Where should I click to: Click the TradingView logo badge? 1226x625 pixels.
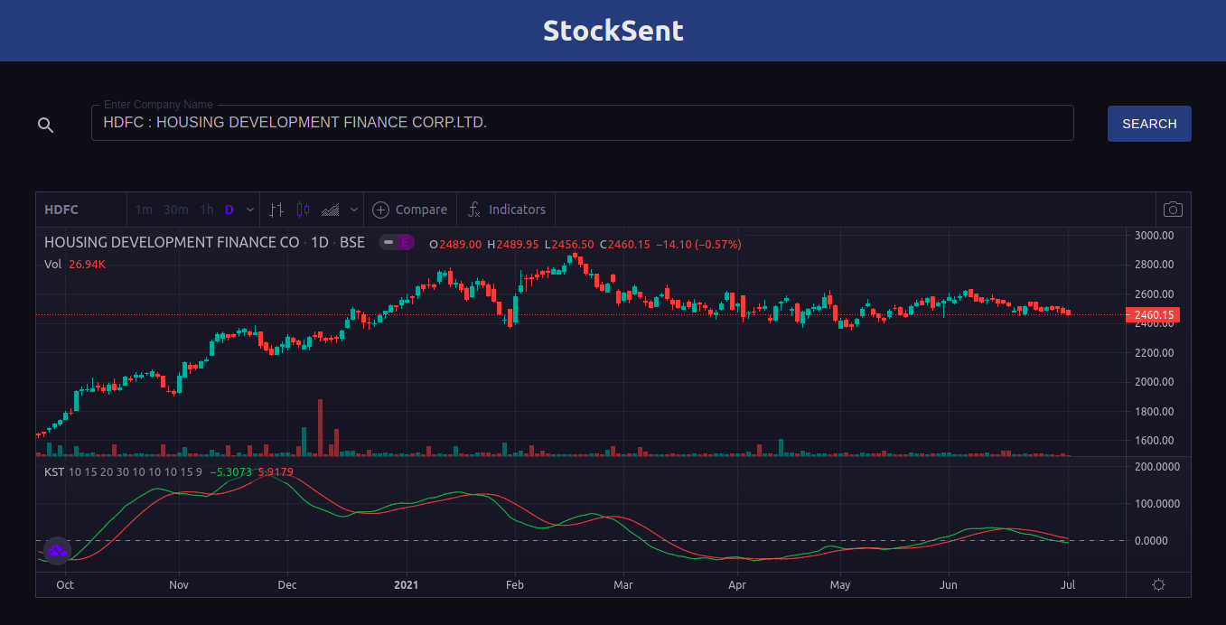click(x=57, y=550)
